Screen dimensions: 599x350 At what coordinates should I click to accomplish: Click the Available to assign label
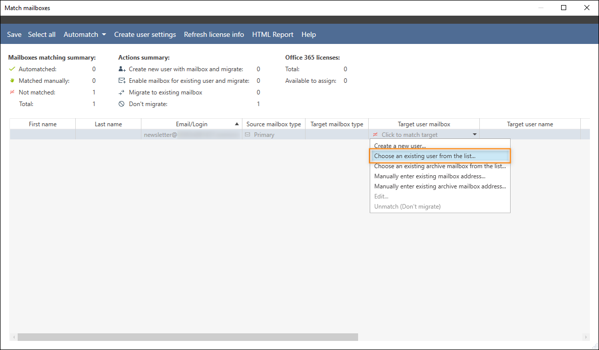point(311,81)
